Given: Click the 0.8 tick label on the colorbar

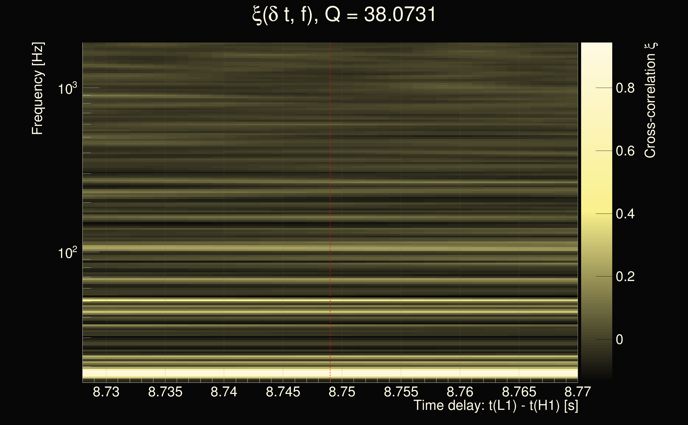Looking at the screenshot, I should point(625,88).
